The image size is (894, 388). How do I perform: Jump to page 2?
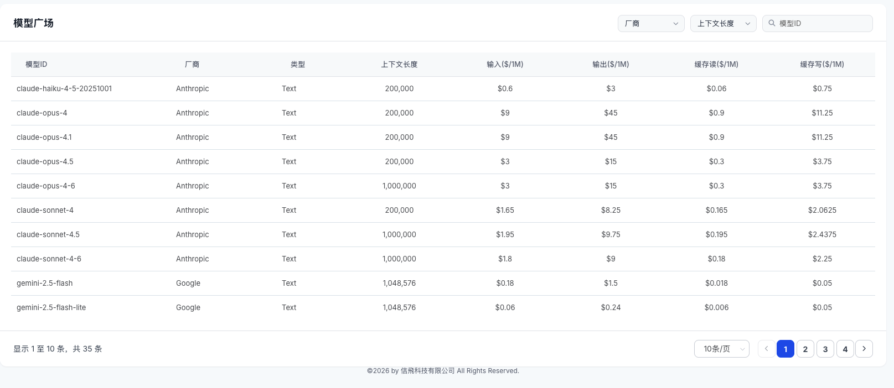pyautogui.click(x=805, y=349)
